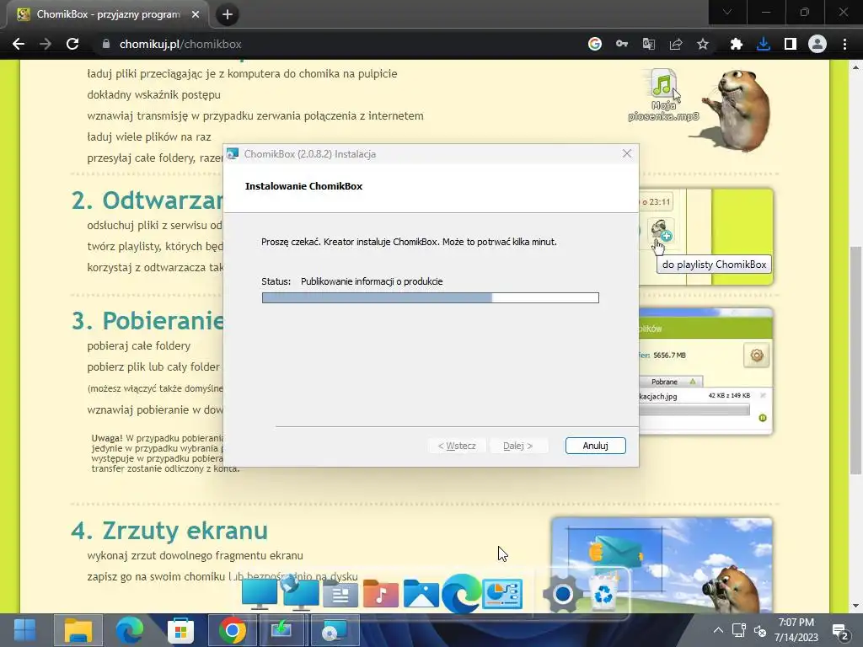Reload the chomikuj.pl page

point(72,44)
